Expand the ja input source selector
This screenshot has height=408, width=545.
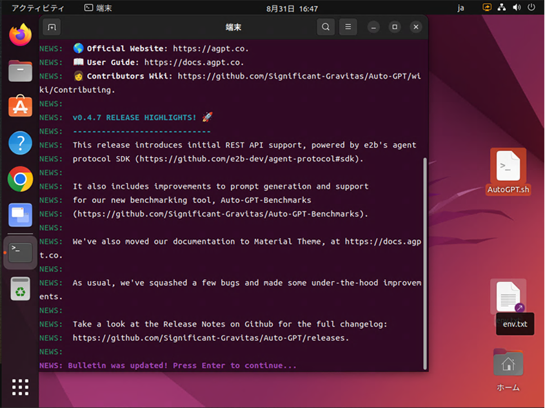coord(461,8)
